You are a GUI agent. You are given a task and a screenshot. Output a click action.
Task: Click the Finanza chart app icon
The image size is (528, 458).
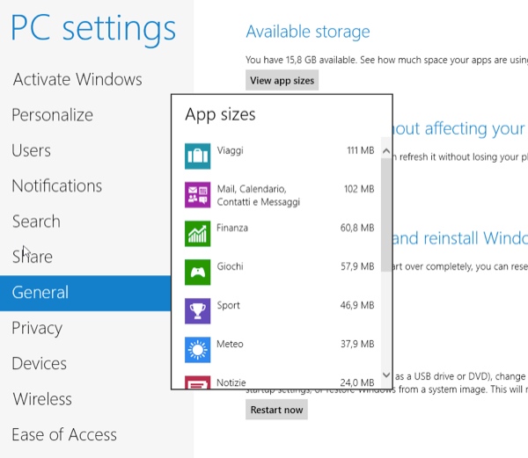(198, 234)
